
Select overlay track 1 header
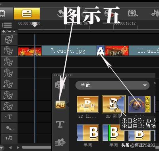(x=9, y=51)
